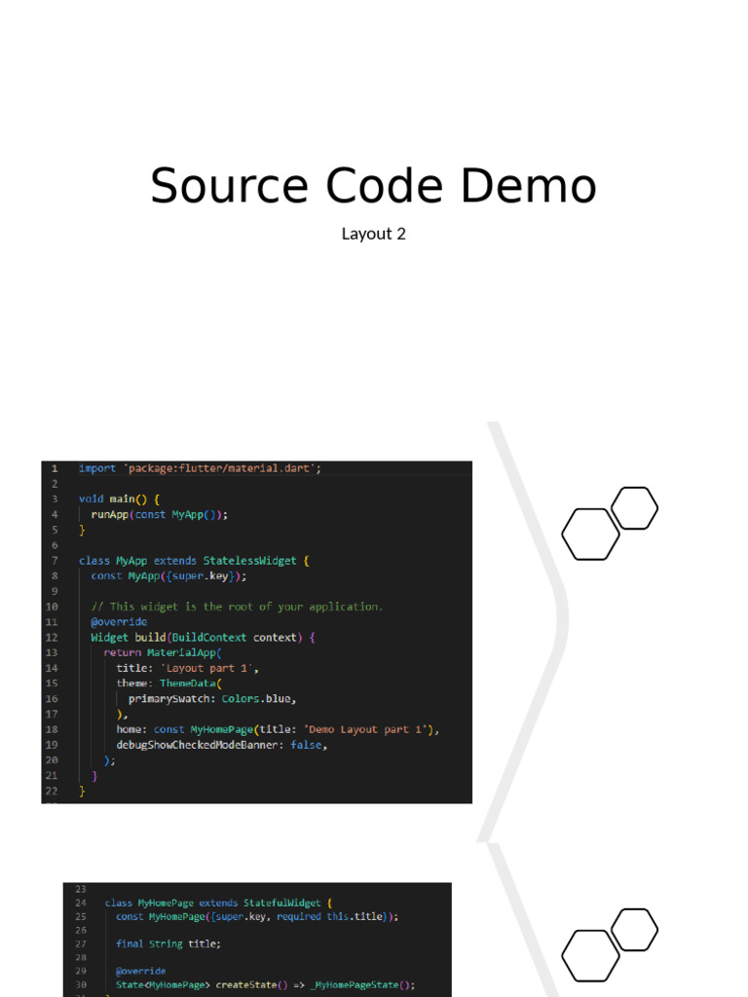Click the 'Source Code Demo' title

point(373,186)
